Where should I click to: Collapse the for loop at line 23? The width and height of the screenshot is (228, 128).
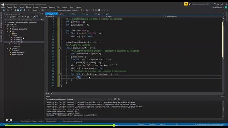59,74
